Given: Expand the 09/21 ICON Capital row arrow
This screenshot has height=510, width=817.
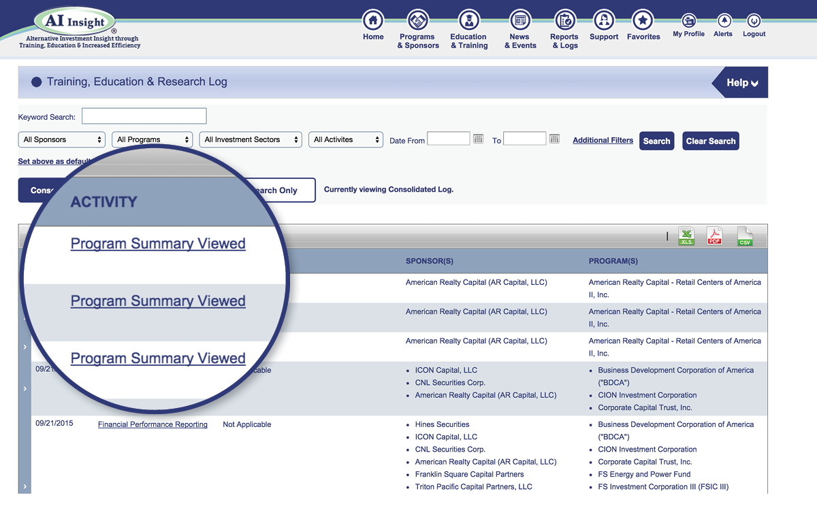Looking at the screenshot, I should [x=25, y=388].
